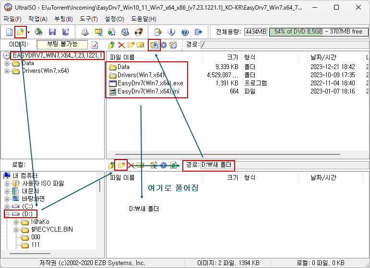
Task: Open the 파일(F) menu
Action: pos(12,19)
